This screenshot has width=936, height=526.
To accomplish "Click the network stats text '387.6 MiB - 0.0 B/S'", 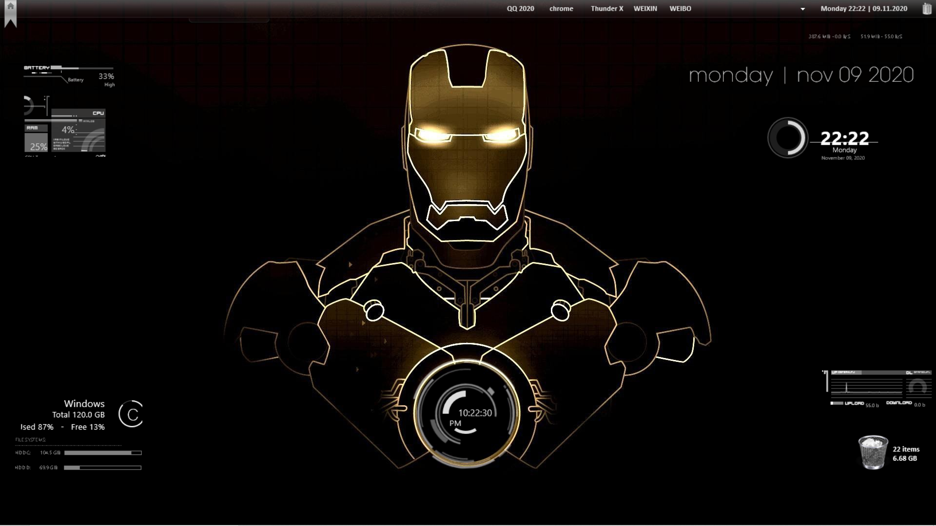I will click(829, 37).
